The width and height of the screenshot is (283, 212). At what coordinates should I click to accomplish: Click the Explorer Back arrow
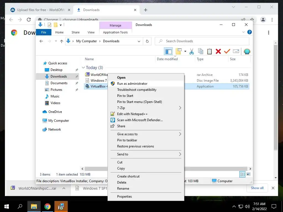(x=41, y=41)
